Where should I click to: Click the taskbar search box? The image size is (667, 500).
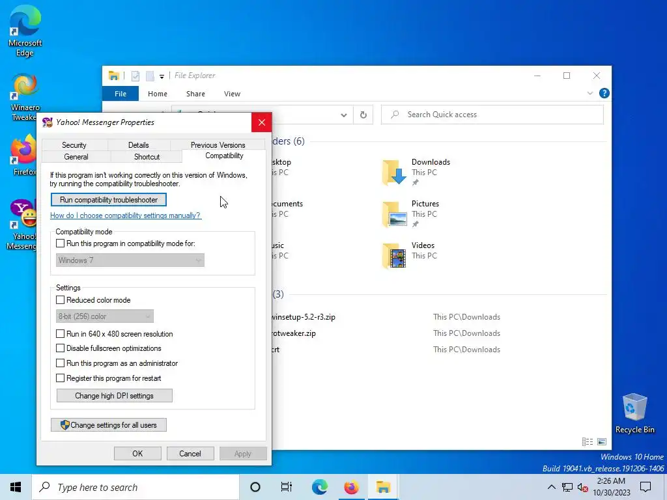click(x=135, y=487)
